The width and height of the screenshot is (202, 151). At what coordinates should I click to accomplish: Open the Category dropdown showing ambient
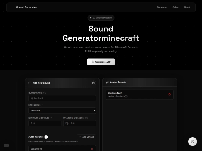(x=62, y=111)
